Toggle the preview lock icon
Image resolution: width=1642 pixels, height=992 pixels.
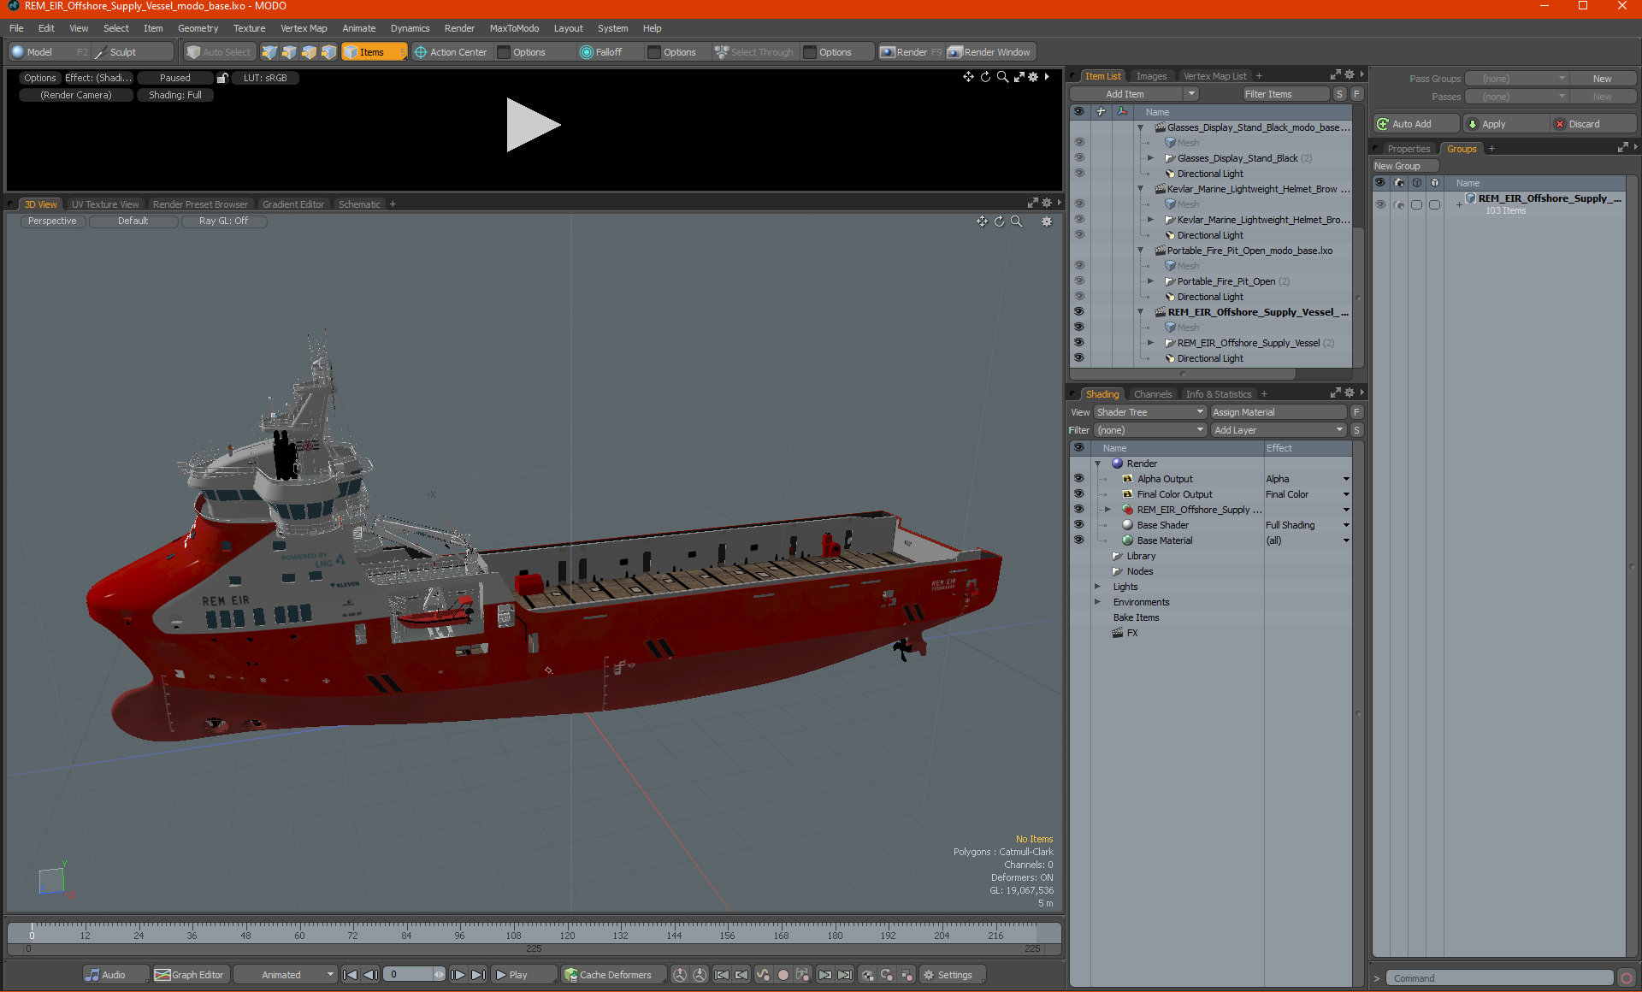(222, 78)
